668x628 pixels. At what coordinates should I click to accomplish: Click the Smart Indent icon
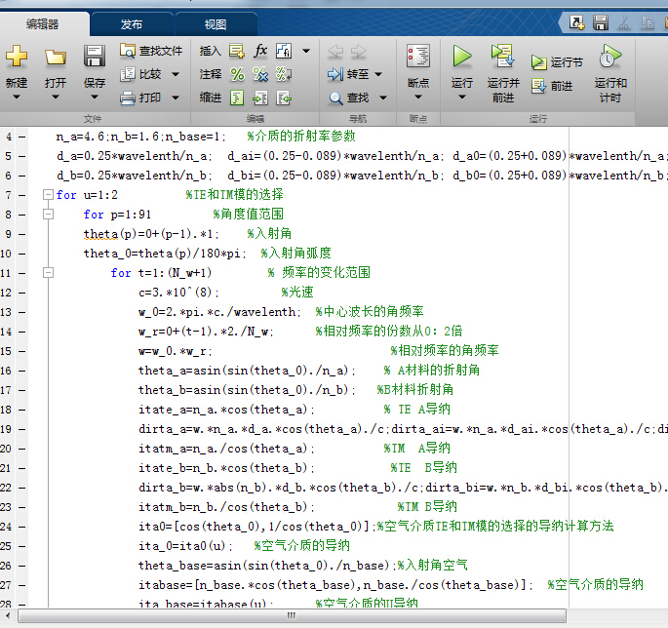[237, 98]
